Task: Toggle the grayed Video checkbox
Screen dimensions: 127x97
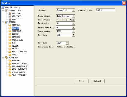Action: click(57, 20)
